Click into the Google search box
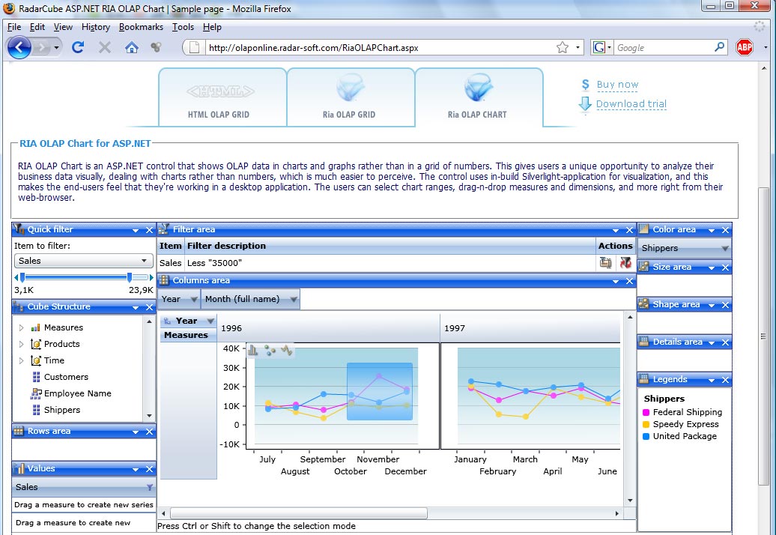The image size is (776, 535). (663, 47)
